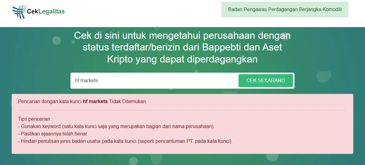
Task: Open the CekLegalitas brand name link
Action: [x=46, y=11]
